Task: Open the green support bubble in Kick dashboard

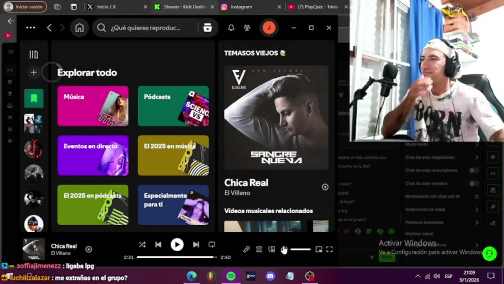Action: 489,253
